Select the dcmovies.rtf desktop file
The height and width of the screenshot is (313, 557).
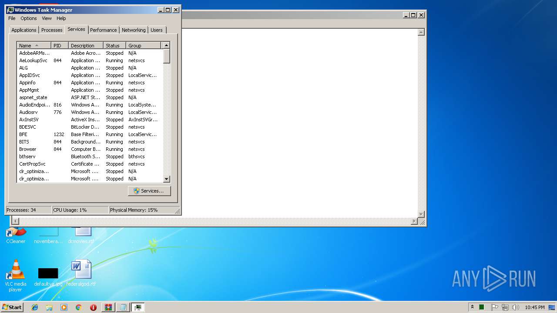click(x=81, y=235)
